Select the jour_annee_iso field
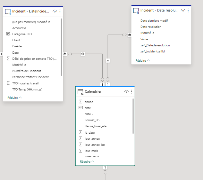Viewport: 203px width, 180px height. click(x=95, y=145)
